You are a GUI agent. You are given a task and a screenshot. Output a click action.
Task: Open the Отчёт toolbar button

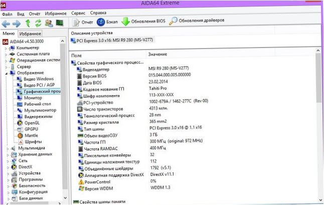click(82, 22)
